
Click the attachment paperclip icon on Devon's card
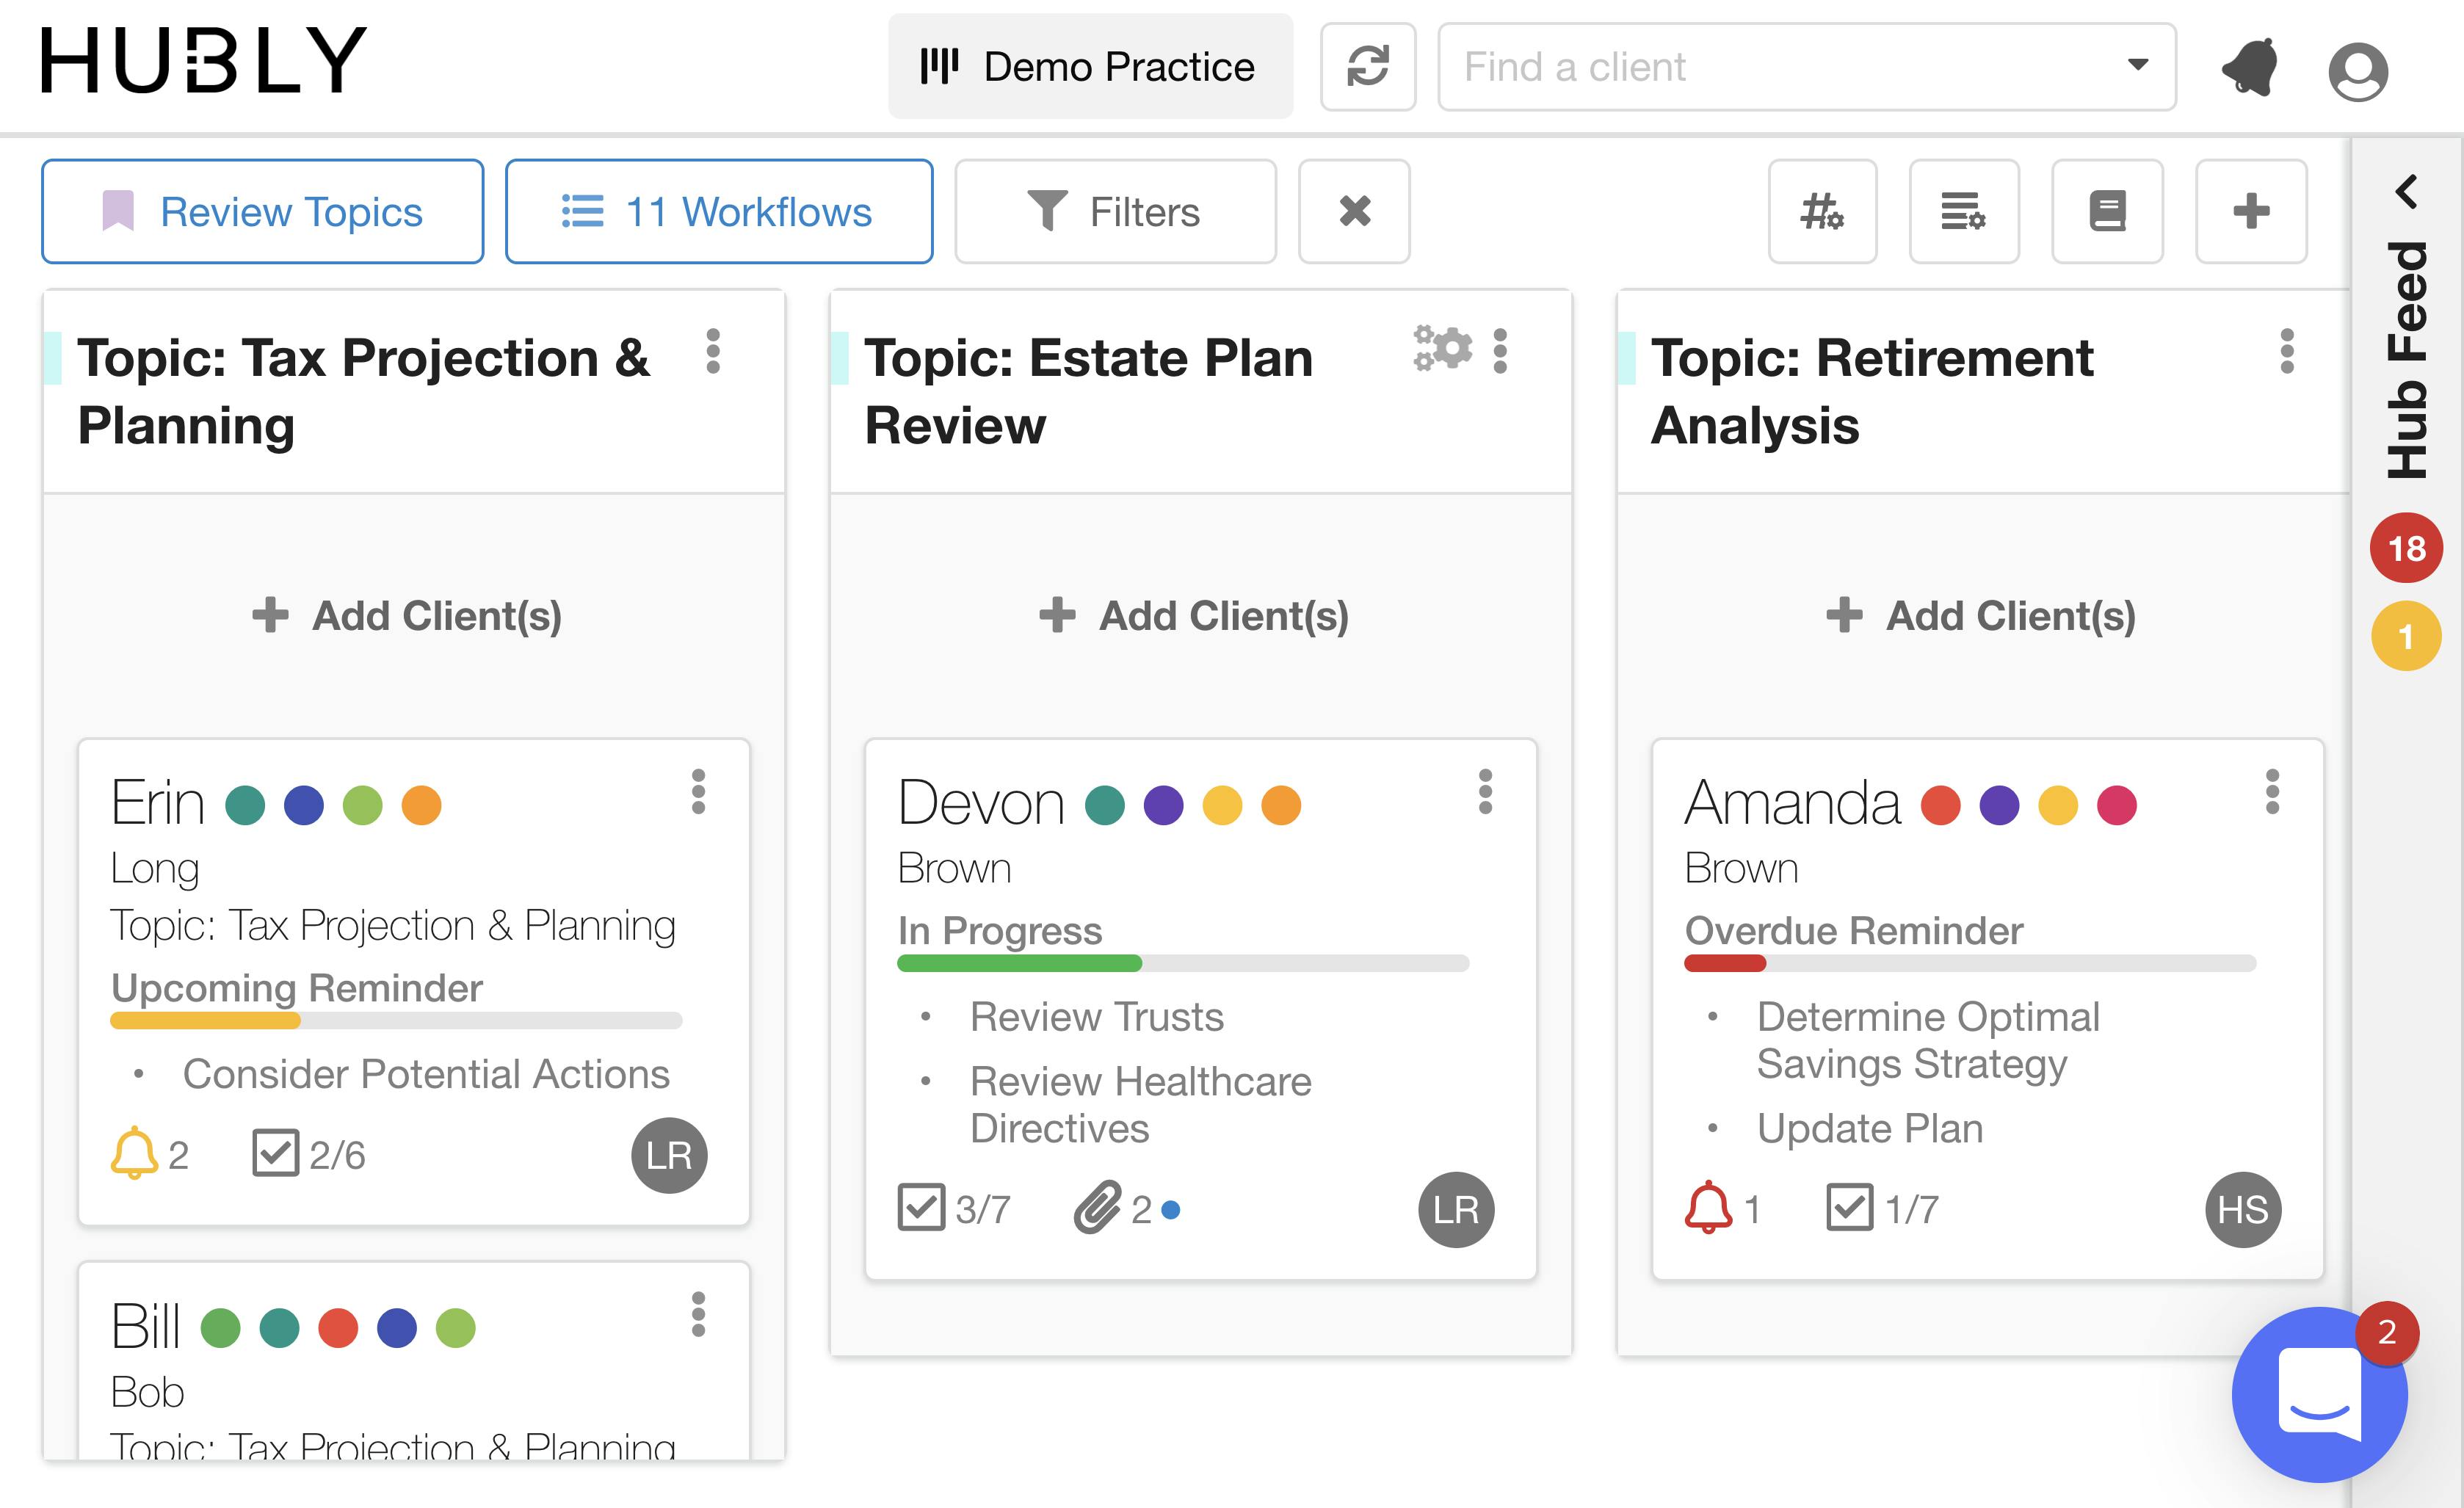click(1100, 1208)
